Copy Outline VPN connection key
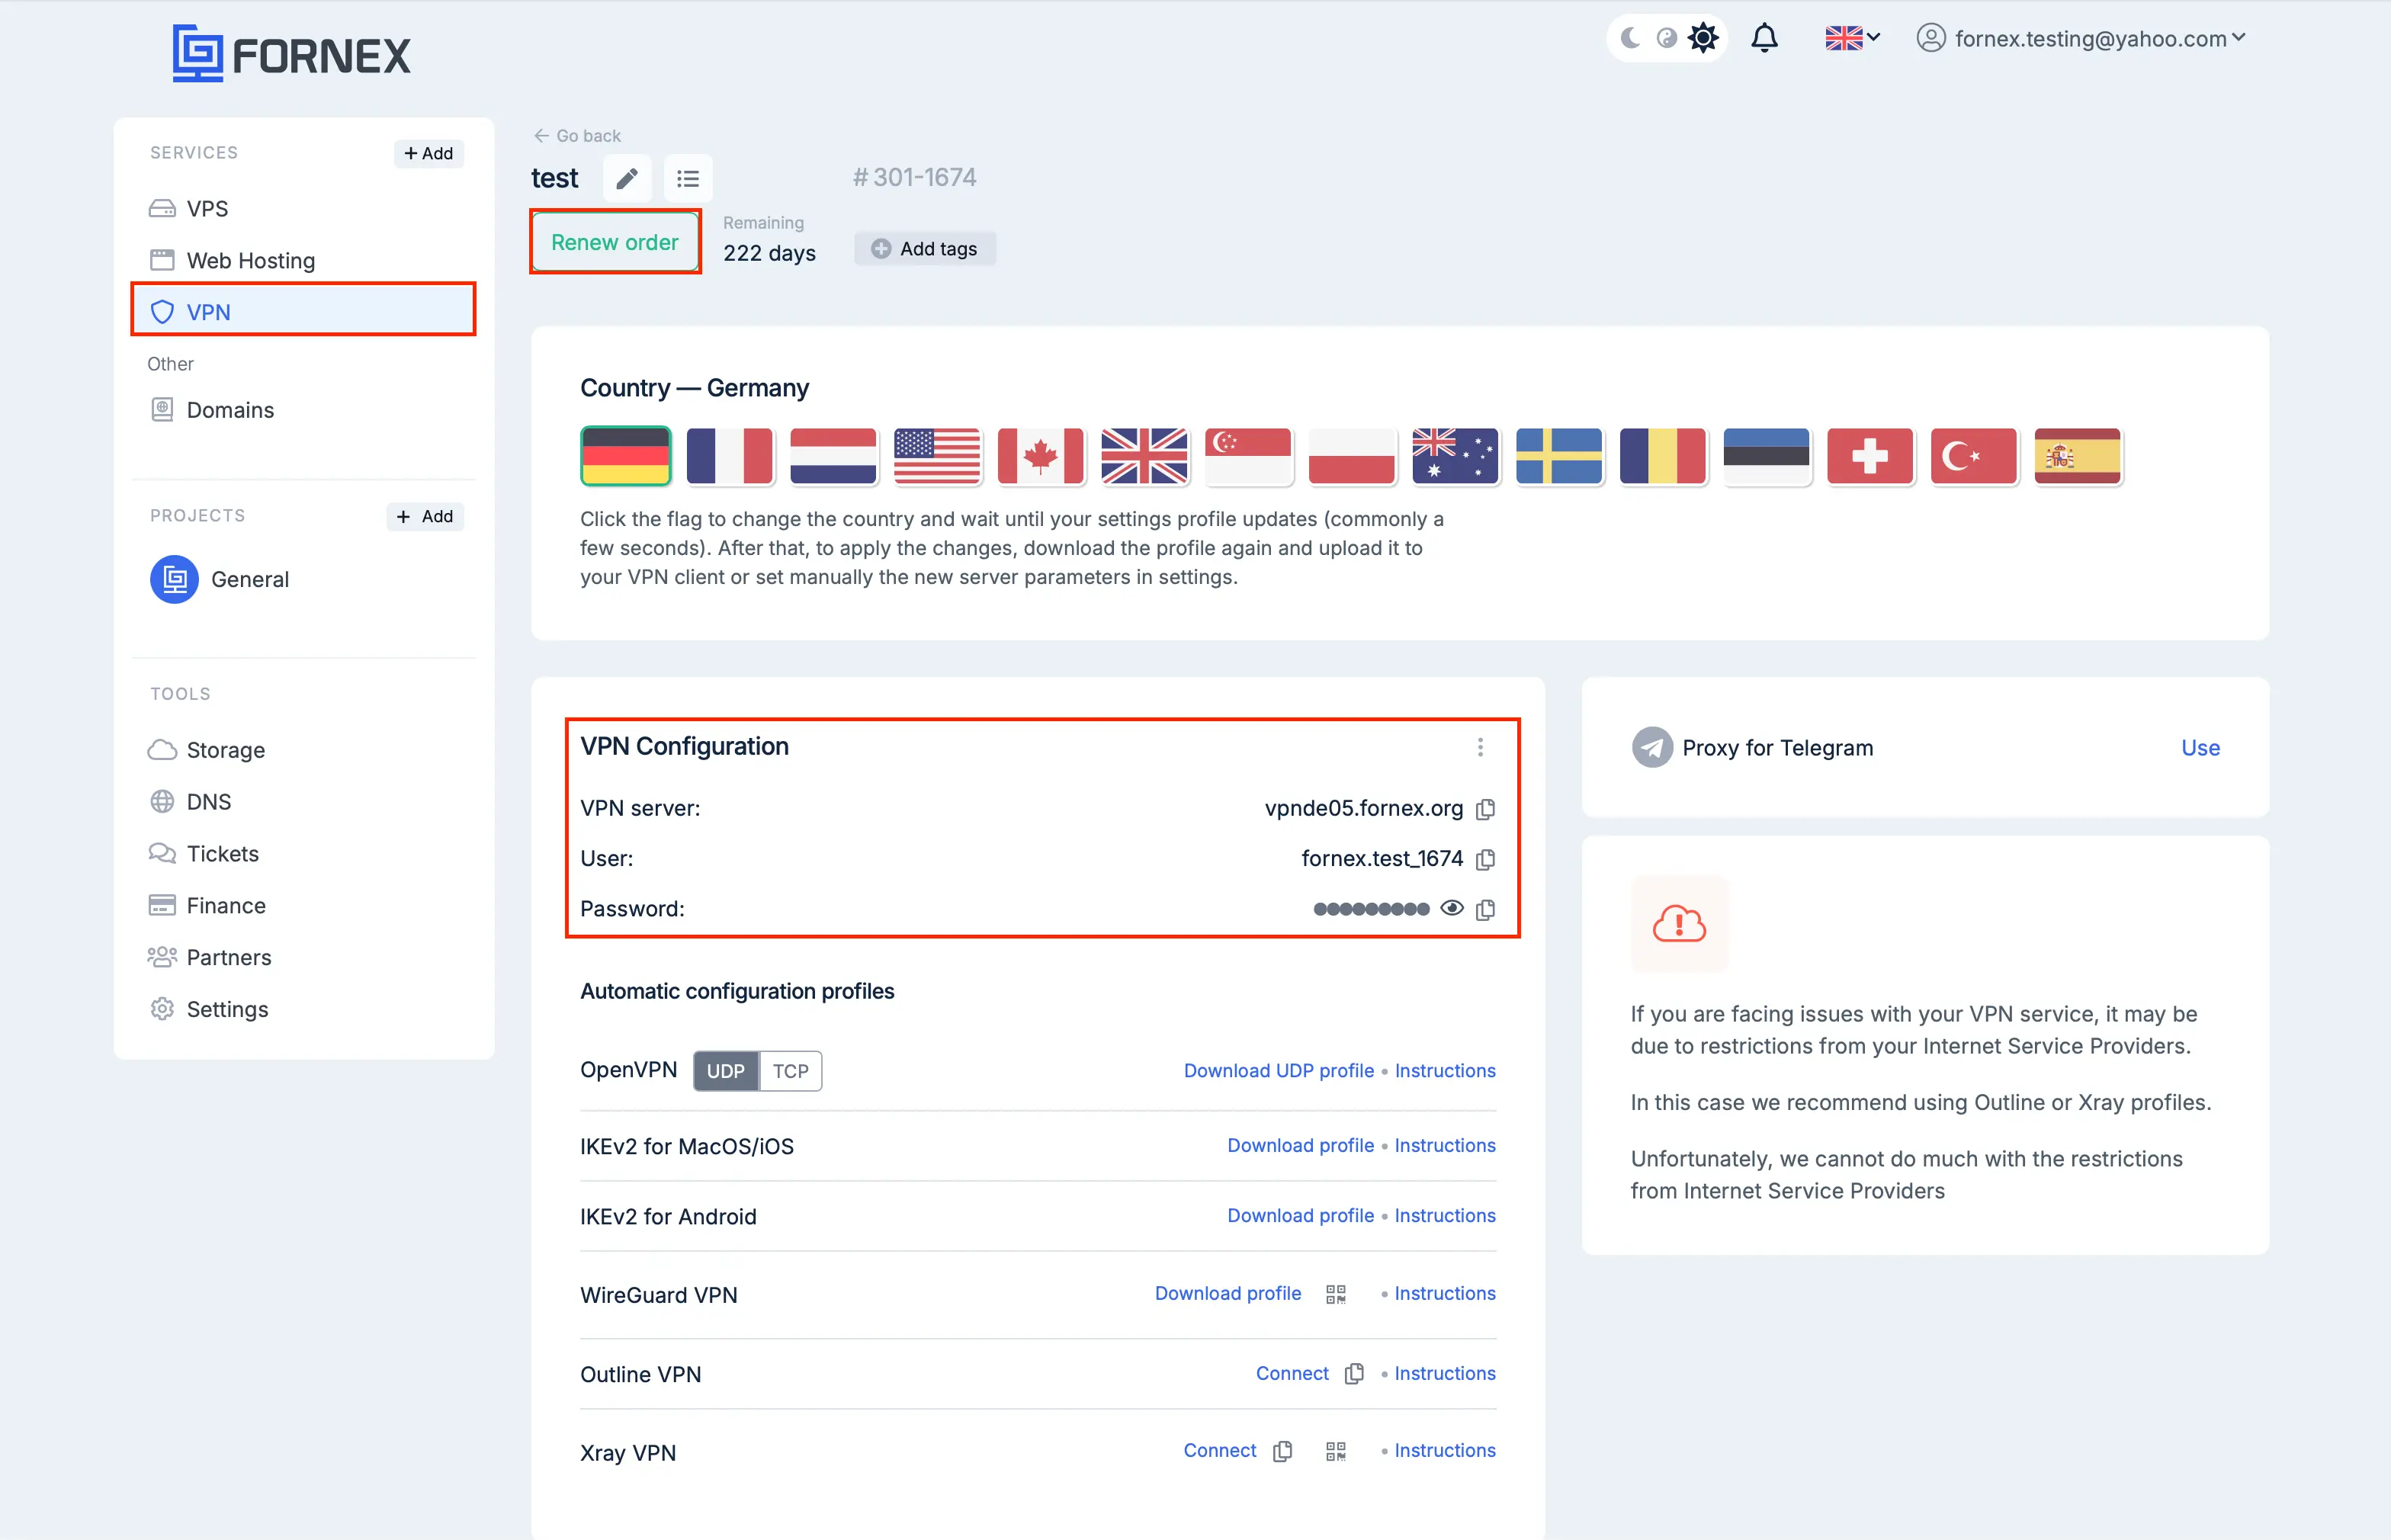 point(1354,1374)
